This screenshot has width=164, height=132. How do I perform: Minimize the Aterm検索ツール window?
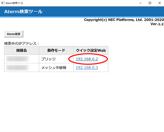pos(140,3)
